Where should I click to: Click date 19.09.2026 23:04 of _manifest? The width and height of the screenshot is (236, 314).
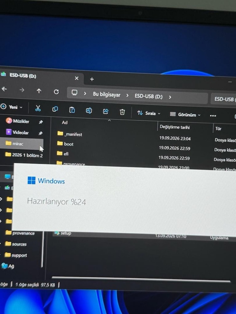175,138
